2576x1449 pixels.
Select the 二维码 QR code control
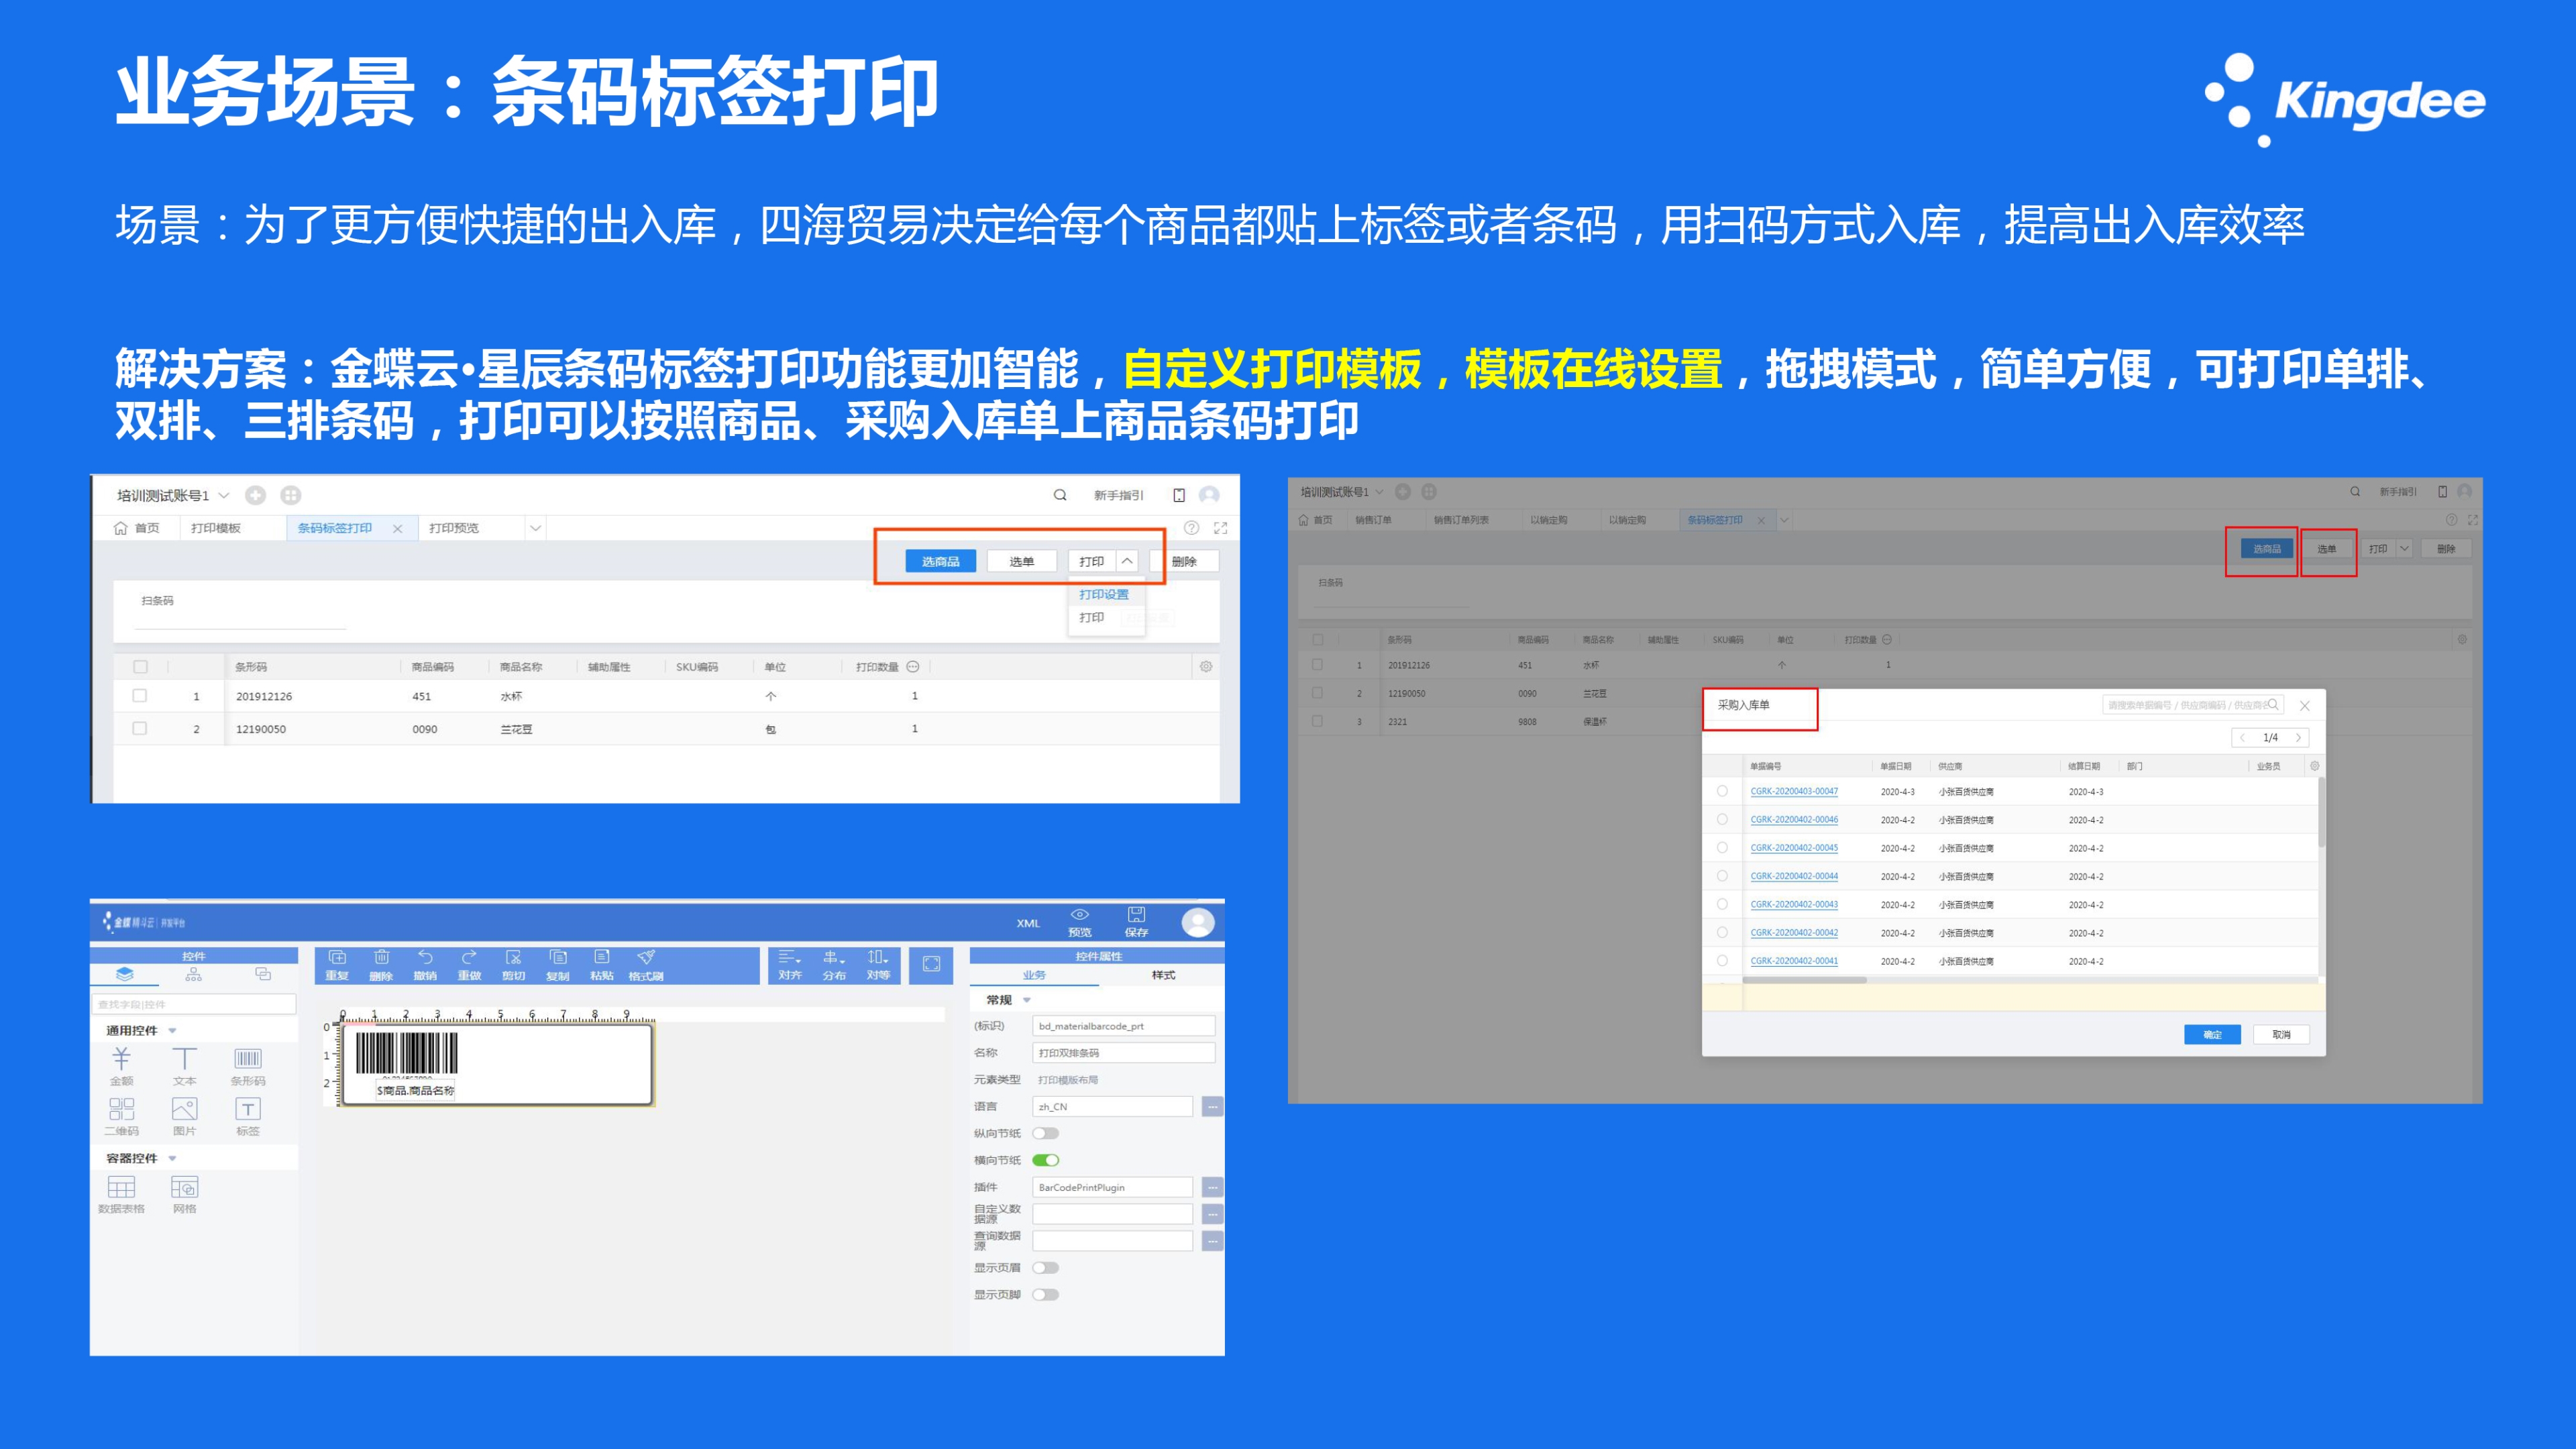[x=121, y=1108]
